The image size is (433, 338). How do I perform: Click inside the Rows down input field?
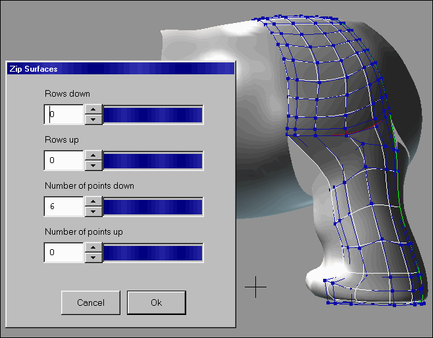(64, 114)
